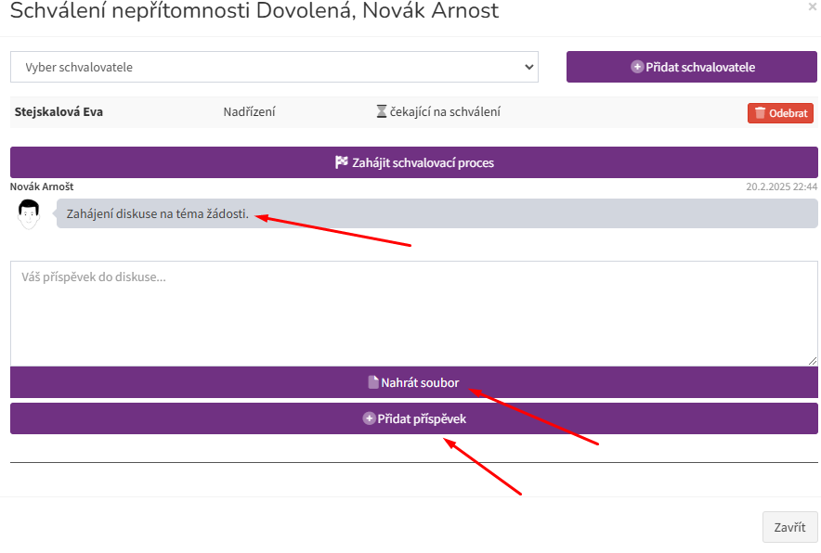The width and height of the screenshot is (821, 553).
Task: Start approval via Zahájit schvalovací proces text
Action: tap(423, 162)
